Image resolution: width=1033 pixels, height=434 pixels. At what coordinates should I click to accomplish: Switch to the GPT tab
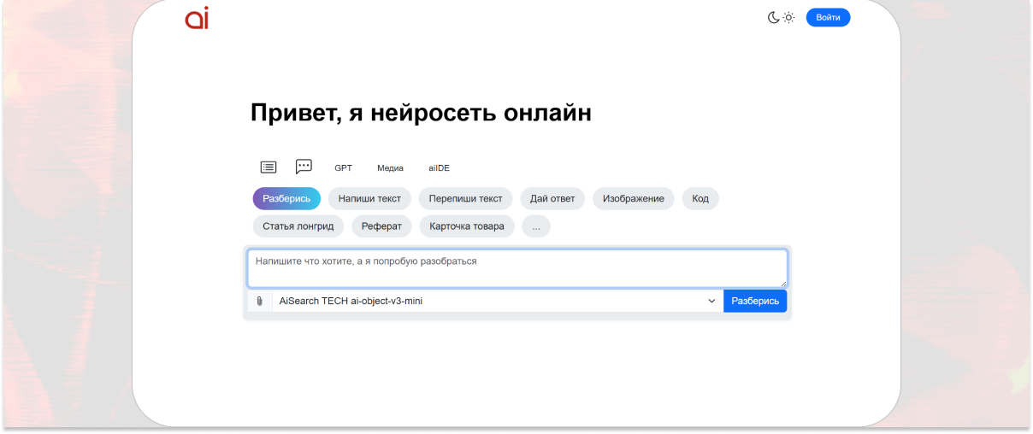(x=343, y=168)
